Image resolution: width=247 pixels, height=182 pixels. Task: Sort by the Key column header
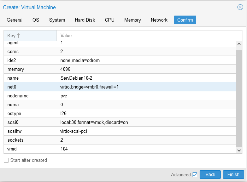[30, 36]
